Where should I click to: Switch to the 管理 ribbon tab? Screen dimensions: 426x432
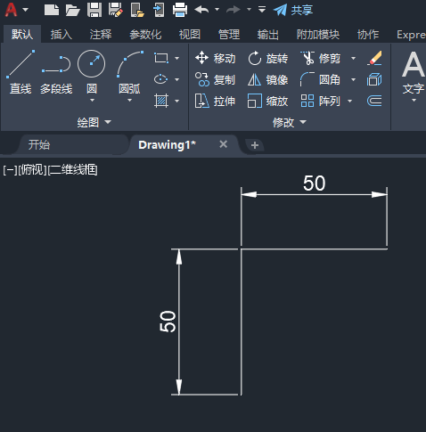click(x=229, y=35)
